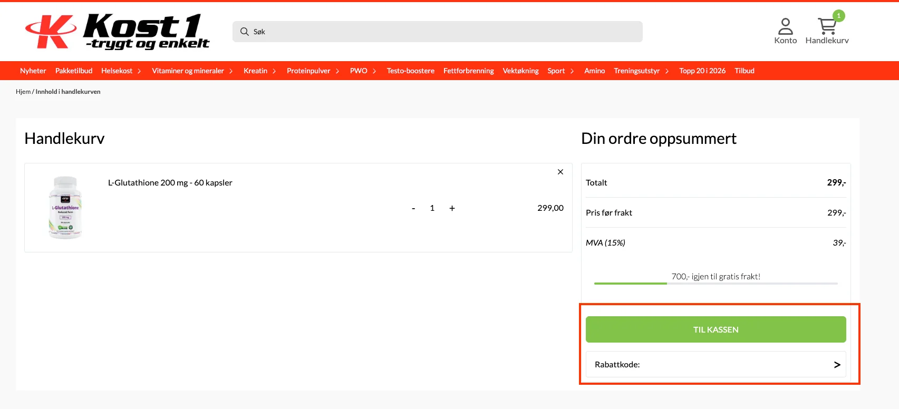Expand the Treningsutstyr submenu chevron
This screenshot has width=899, height=409.
tap(667, 71)
